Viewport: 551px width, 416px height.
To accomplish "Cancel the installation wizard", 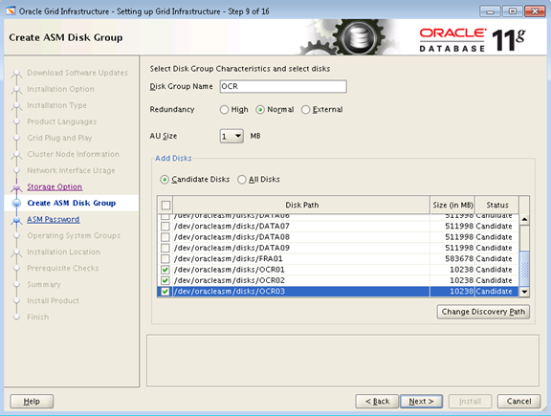I will pyautogui.click(x=519, y=402).
